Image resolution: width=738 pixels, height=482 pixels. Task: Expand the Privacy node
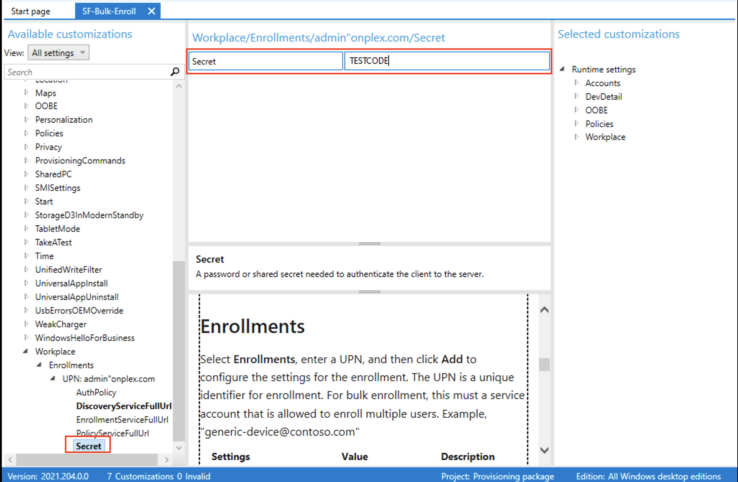(x=26, y=147)
